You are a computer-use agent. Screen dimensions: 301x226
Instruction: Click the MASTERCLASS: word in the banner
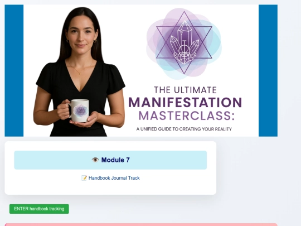pos(186,116)
